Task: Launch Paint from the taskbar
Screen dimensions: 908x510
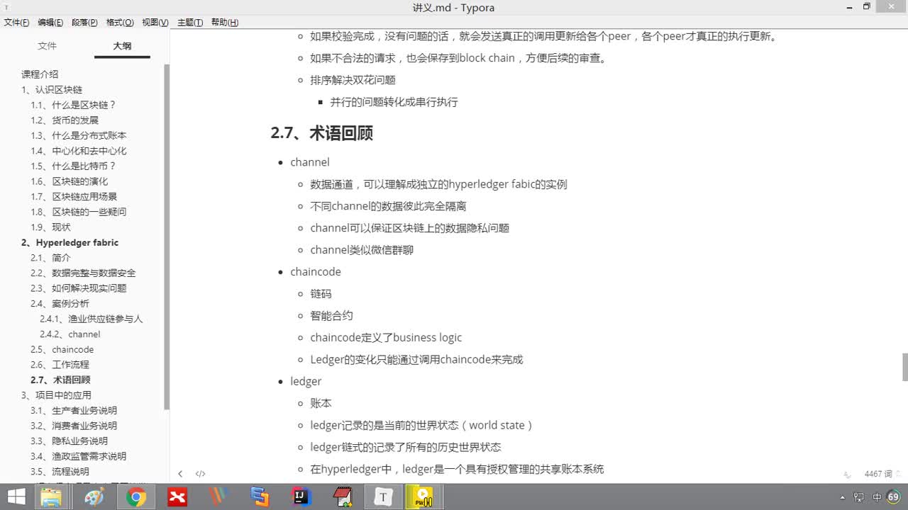Action: click(94, 497)
